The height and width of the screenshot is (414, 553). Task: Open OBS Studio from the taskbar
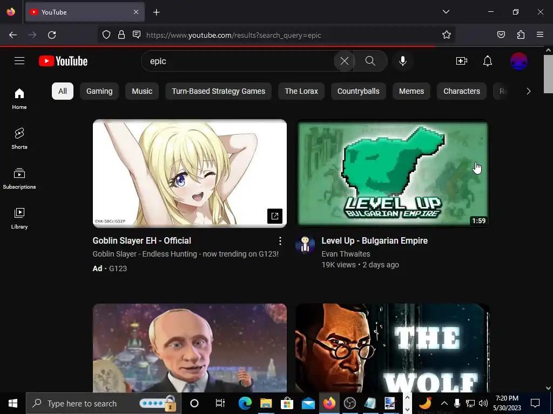[x=350, y=403]
